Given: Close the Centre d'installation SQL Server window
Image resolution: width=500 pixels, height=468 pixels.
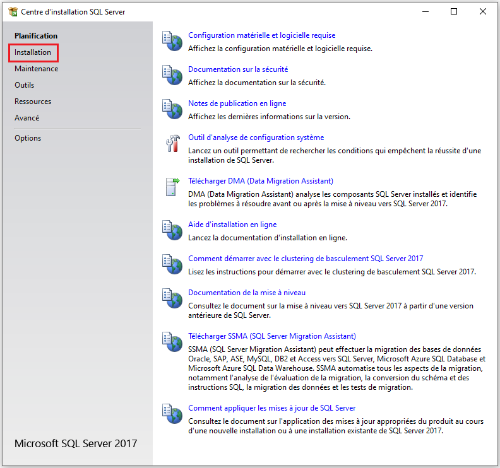Looking at the screenshot, I should click(x=483, y=12).
